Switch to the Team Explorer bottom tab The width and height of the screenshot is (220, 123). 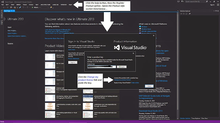click(196, 119)
